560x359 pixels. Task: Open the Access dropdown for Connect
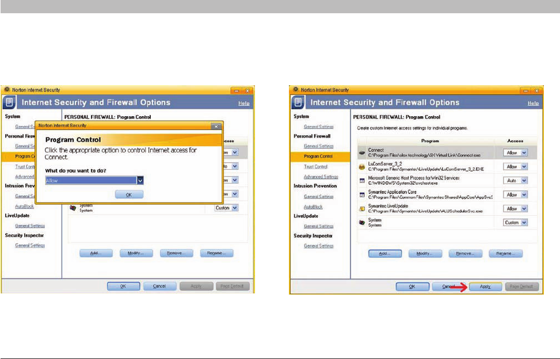click(524, 152)
